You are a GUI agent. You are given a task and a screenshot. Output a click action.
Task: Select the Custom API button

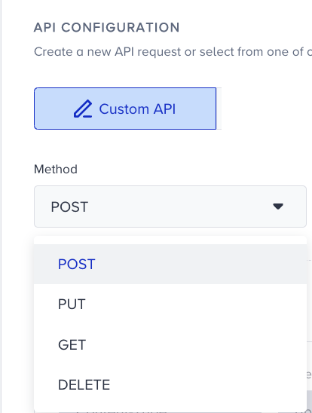pos(125,109)
